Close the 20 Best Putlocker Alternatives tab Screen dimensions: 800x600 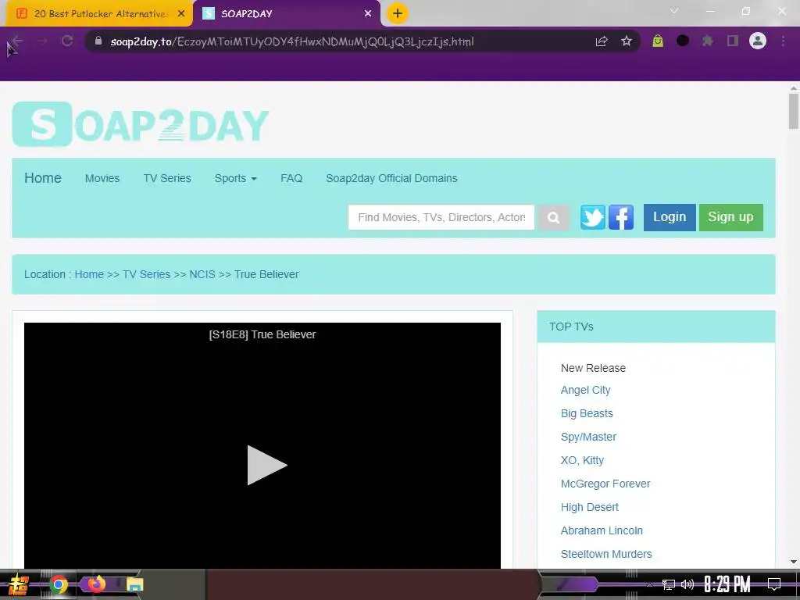[181, 14]
